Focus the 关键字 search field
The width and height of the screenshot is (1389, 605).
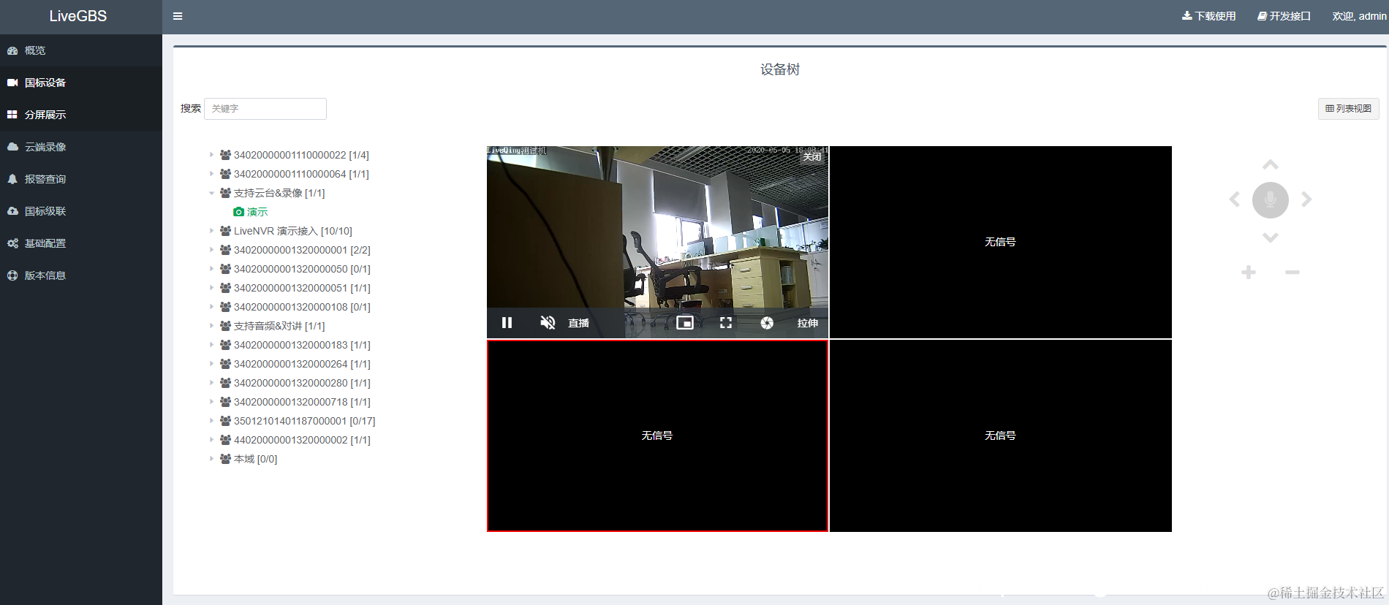(x=265, y=109)
